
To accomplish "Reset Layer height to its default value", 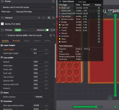I will point(32,49).
